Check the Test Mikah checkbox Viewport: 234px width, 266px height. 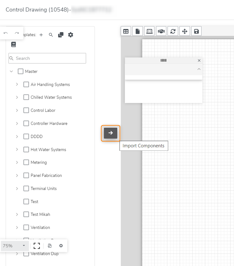26,214
